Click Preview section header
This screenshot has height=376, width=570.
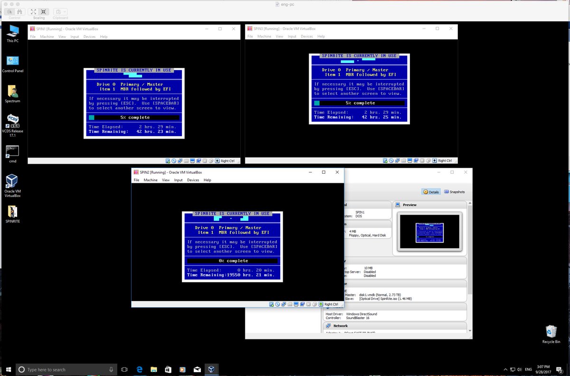[x=430, y=205]
